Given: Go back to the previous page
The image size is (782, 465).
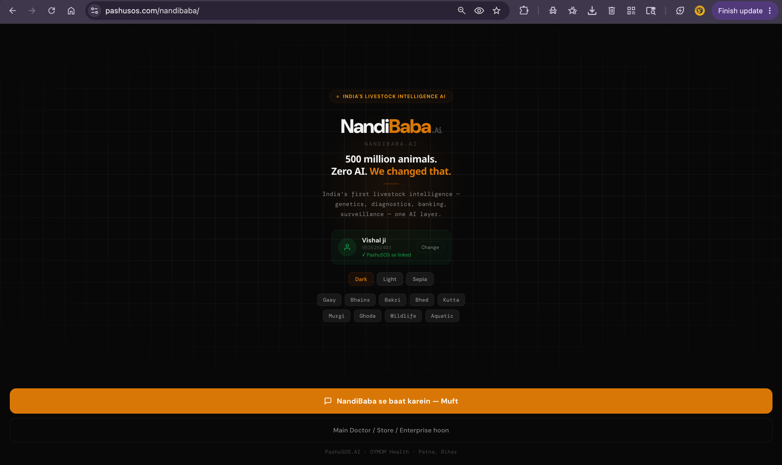Looking at the screenshot, I should pyautogui.click(x=12, y=11).
